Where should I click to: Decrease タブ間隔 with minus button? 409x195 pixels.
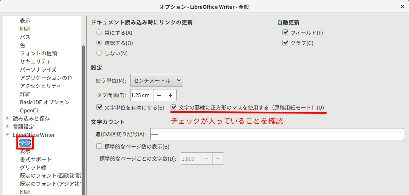[159, 95]
